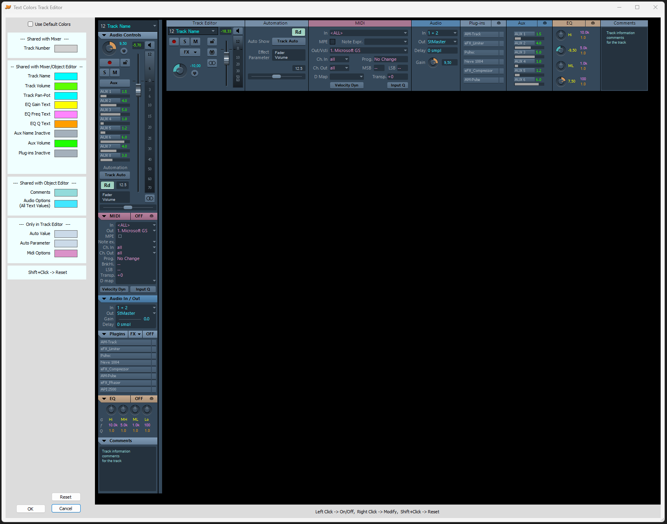Viewport: 667px width, 524px height.
Task: Click the Text Colors Track Editor title bar app icon
Action: click(8, 7)
